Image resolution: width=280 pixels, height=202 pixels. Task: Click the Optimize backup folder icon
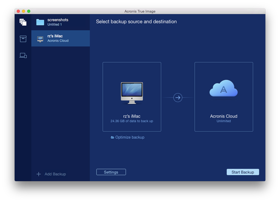point(112,137)
